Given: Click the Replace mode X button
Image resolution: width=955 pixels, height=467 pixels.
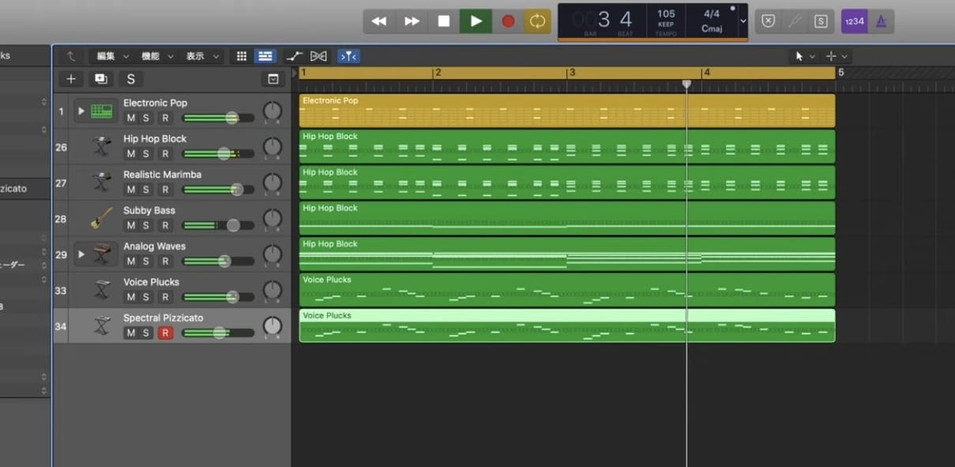Looking at the screenshot, I should click(x=768, y=21).
